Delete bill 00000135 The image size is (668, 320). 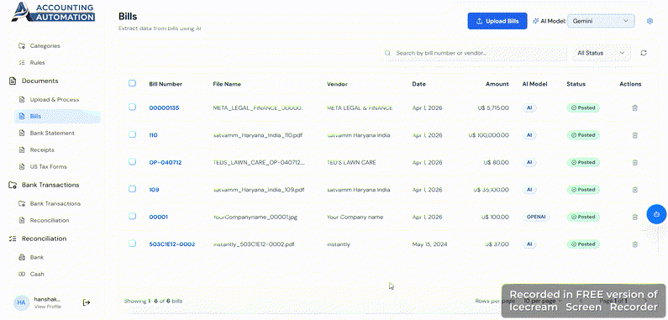[634, 108]
